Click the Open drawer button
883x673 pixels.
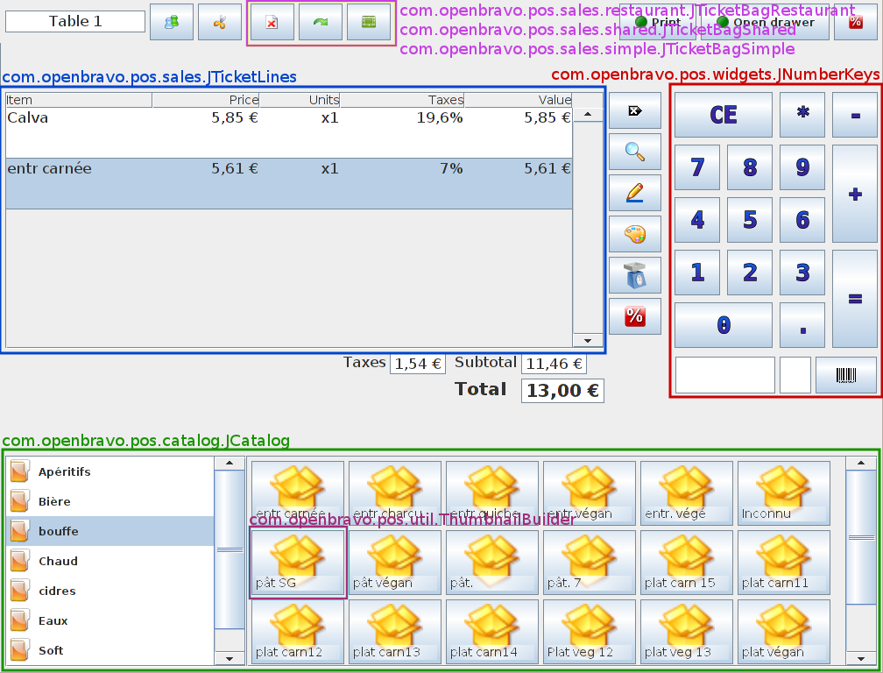click(766, 22)
